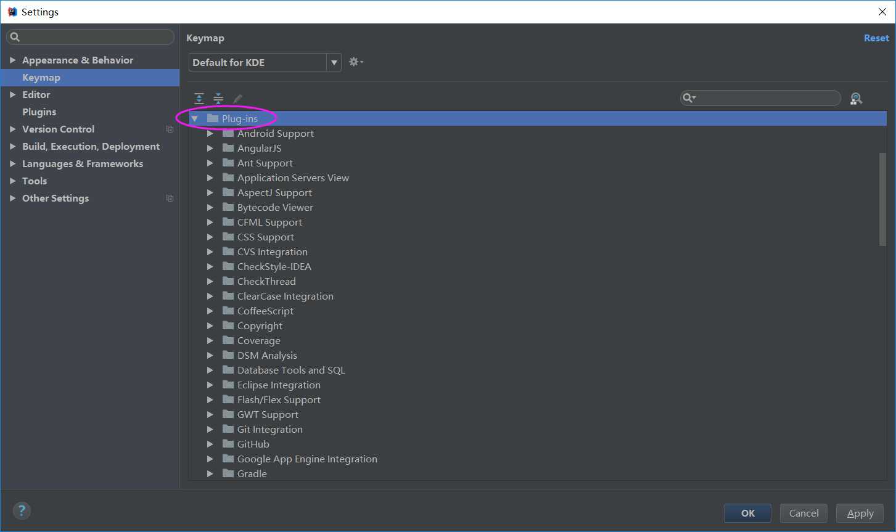Click the Reset link
Image resolution: width=896 pixels, height=532 pixels.
(876, 38)
